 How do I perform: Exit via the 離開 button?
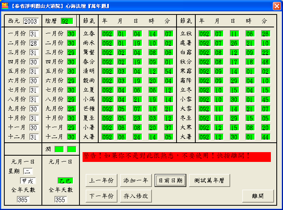(258, 196)
